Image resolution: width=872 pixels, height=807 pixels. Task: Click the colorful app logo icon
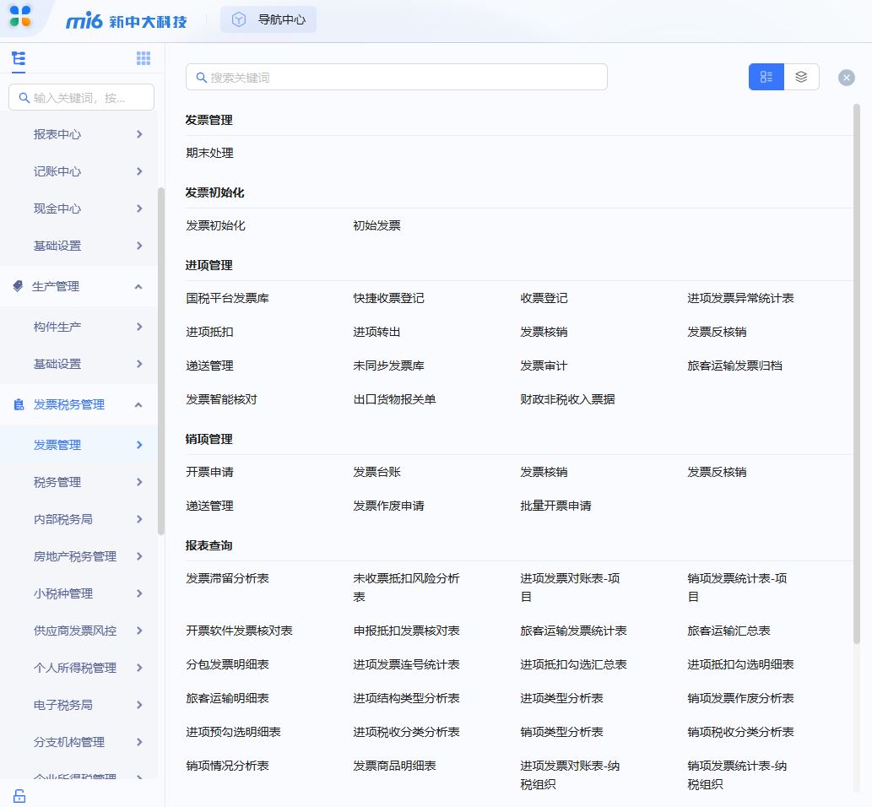point(20,15)
